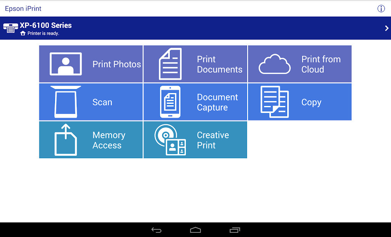Tap the Scan flatbed scanner icon
This screenshot has height=237, width=391.
pyautogui.click(x=66, y=102)
